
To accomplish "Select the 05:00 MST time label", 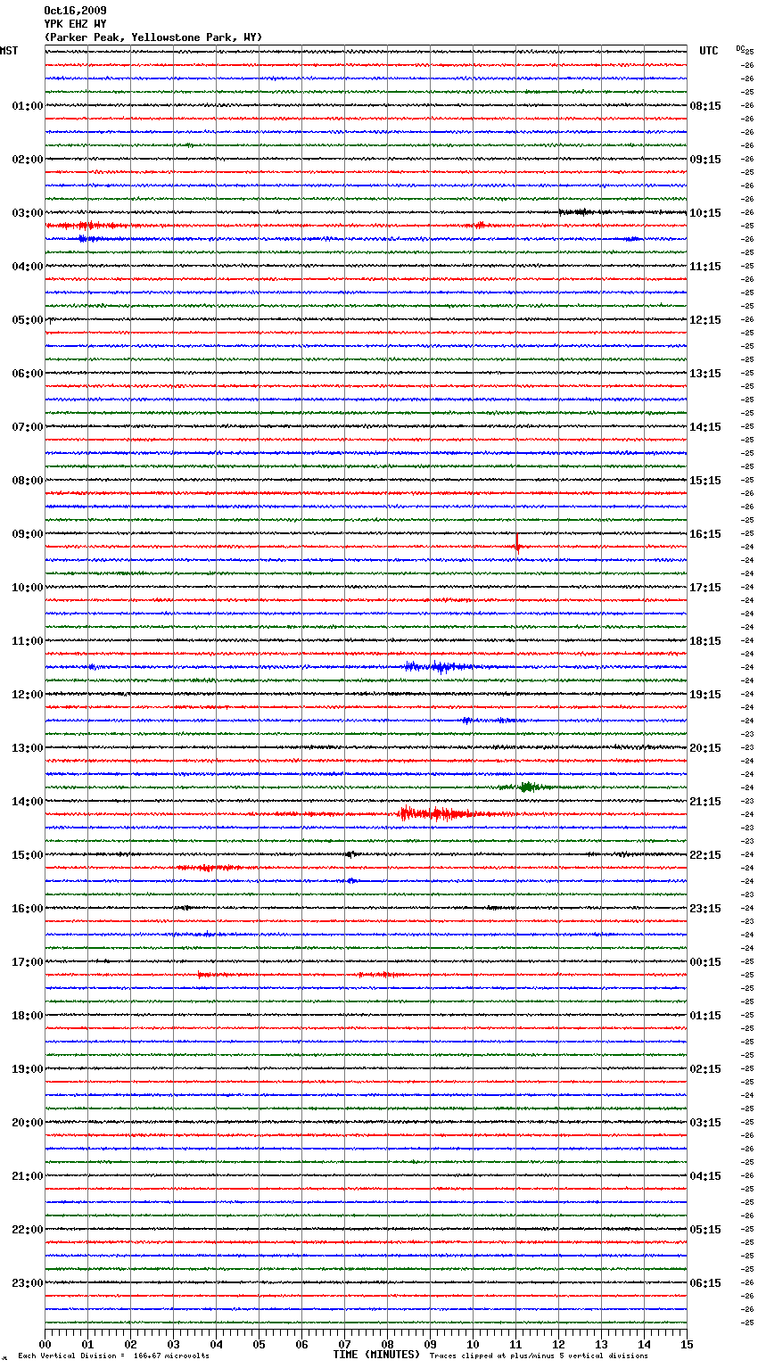I will pyautogui.click(x=27, y=320).
